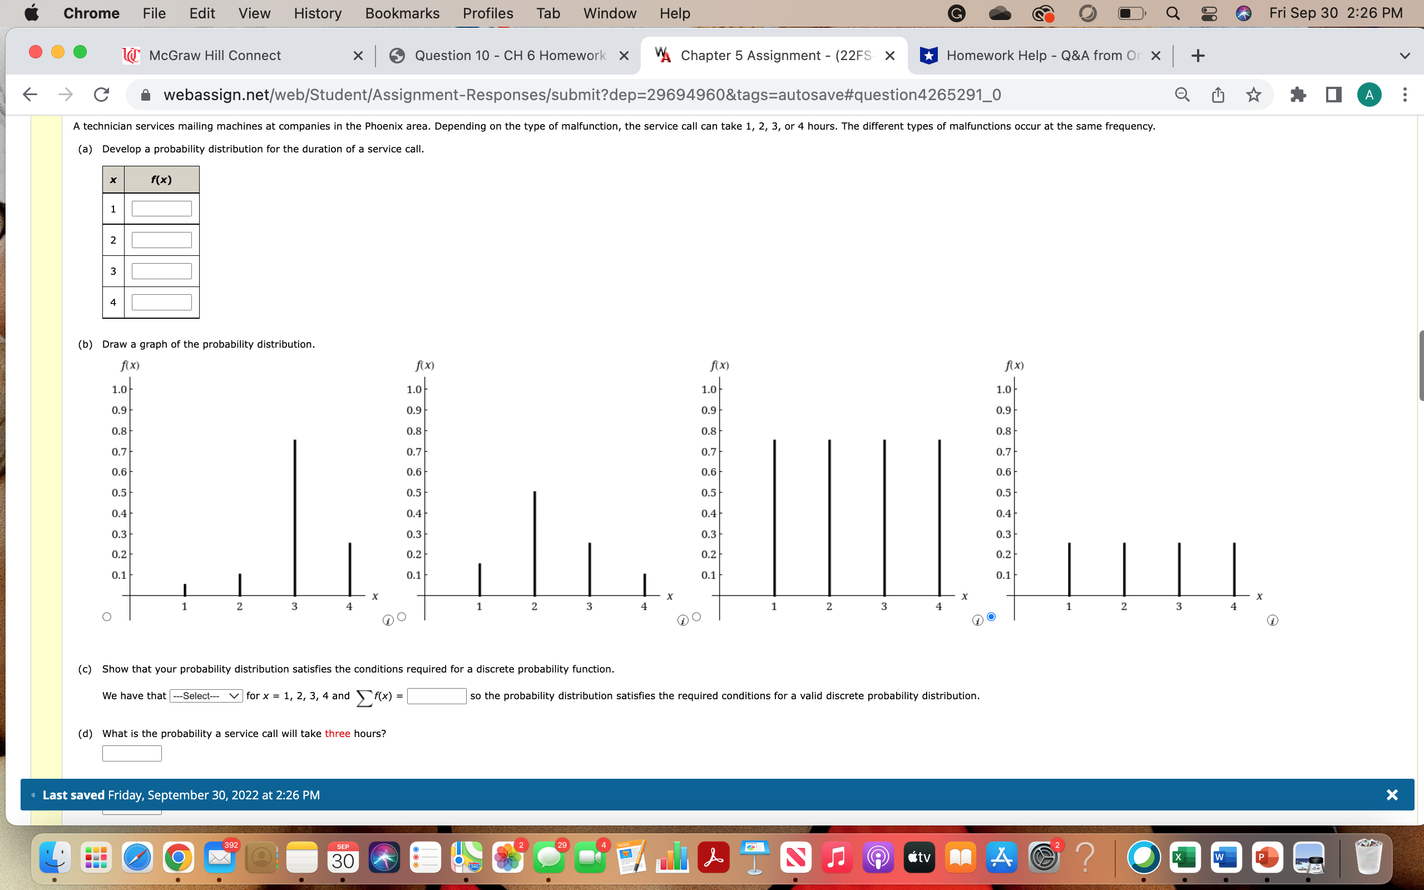Select the radio button under the second graph
This screenshot has height=890, width=1424.
(402, 616)
